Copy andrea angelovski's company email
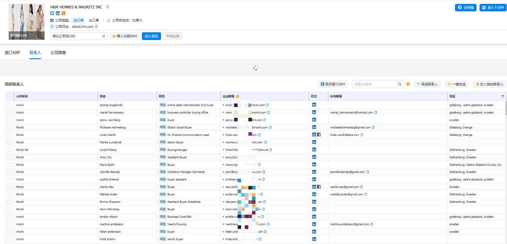 click(267, 105)
